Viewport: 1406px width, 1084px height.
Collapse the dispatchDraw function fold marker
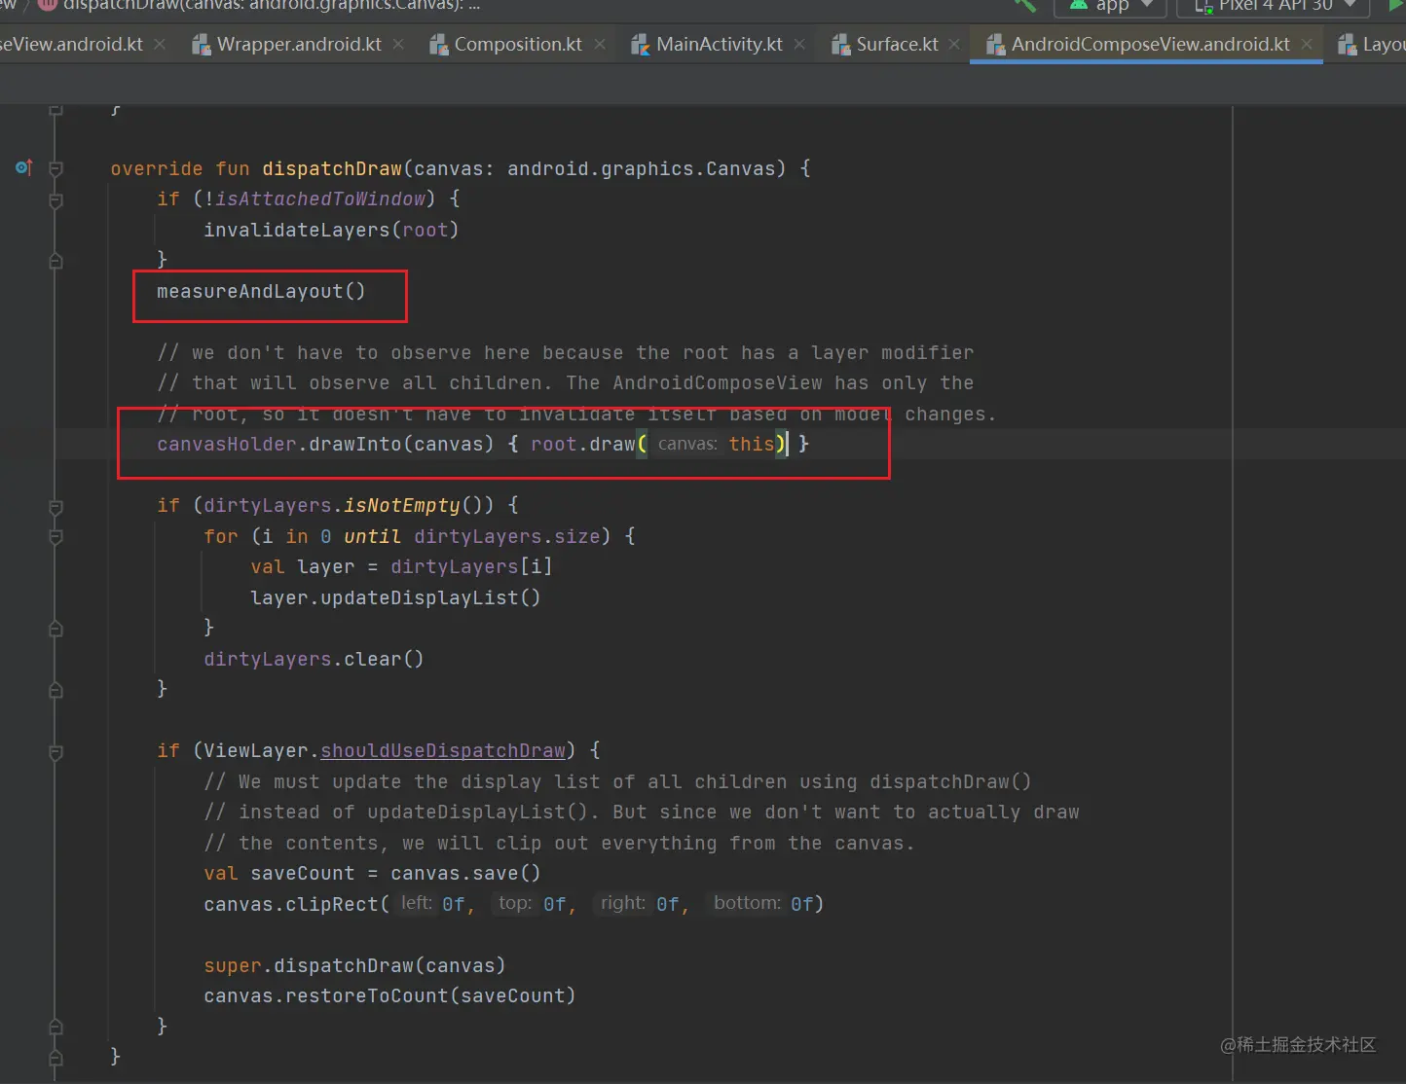(x=55, y=168)
